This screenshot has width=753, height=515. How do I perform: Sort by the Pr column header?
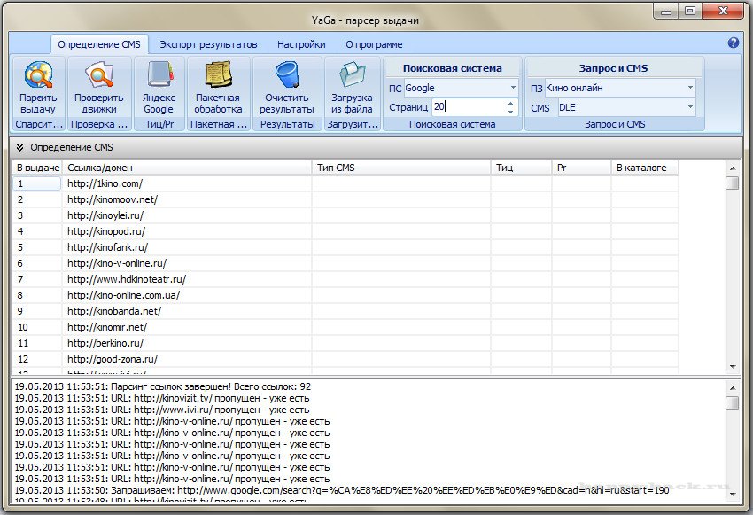pyautogui.click(x=581, y=168)
